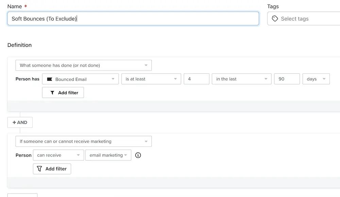Viewport: 340px width, 197px height.
Task: Open the 'can or cannot receive marketing' dropdown
Action: (83, 141)
